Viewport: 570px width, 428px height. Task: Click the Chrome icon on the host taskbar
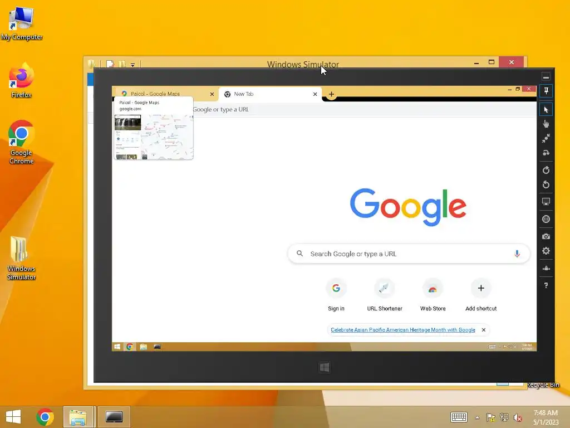pyautogui.click(x=45, y=417)
